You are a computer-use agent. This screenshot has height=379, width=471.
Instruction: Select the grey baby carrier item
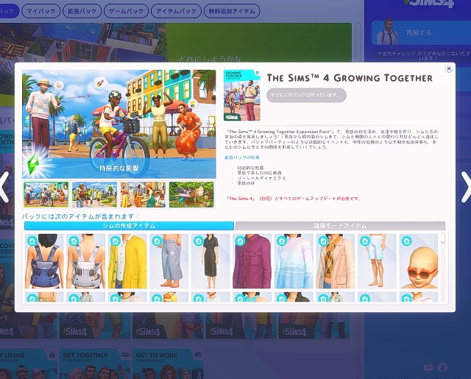[x=86, y=261]
